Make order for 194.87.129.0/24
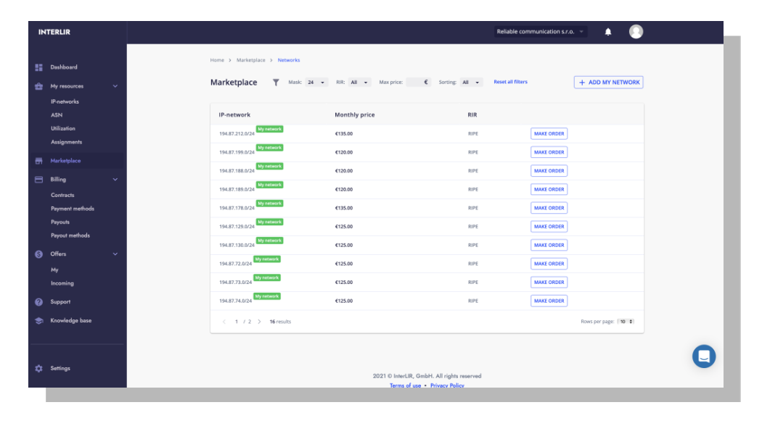762x426 pixels. coord(549,227)
